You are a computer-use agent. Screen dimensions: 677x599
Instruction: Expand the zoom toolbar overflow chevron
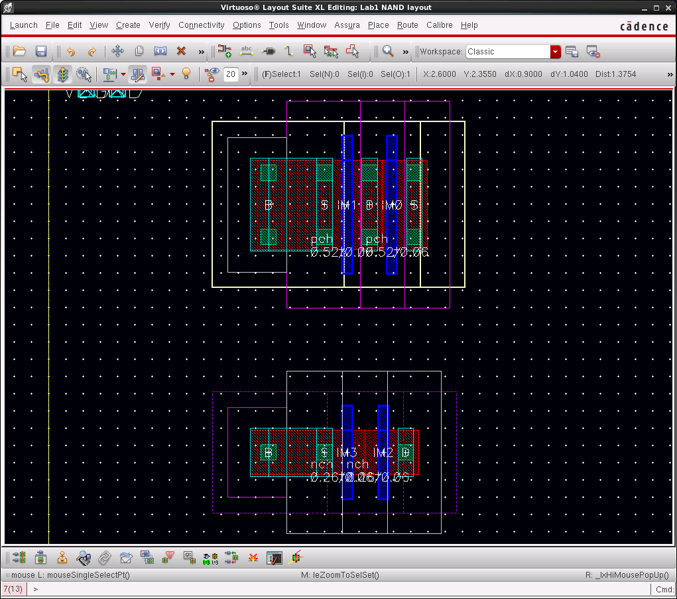click(x=405, y=52)
